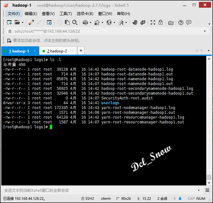
Task: Click the SSH2 lock status indicator
Action: (88, 199)
